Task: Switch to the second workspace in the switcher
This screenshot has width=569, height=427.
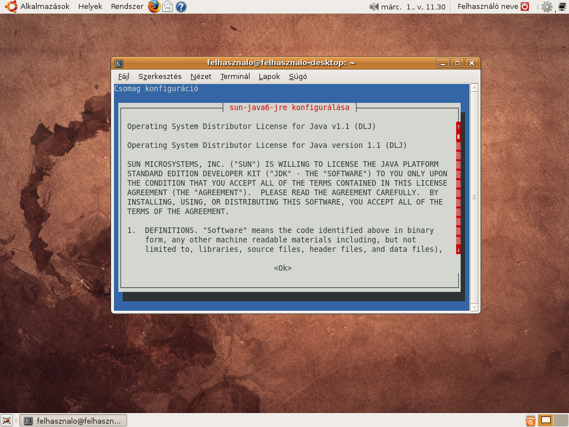Action: [x=561, y=420]
